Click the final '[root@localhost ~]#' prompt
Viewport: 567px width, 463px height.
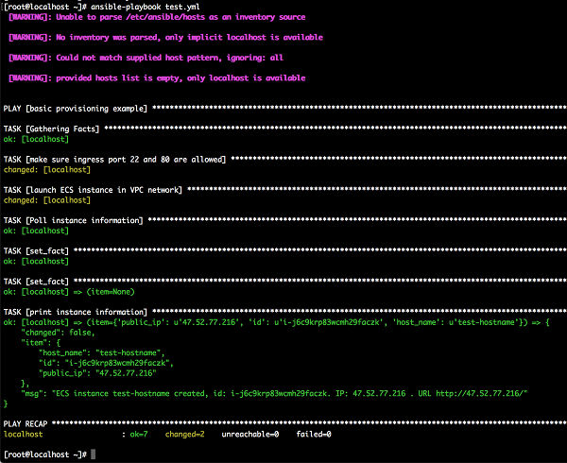pos(45,454)
